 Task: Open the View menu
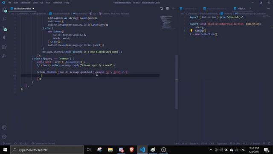click(x=35, y=3)
